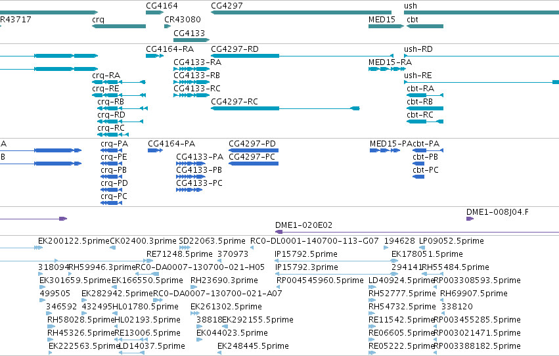Click protein CG4297-PD
This screenshot has width=559, height=356.
point(252,144)
